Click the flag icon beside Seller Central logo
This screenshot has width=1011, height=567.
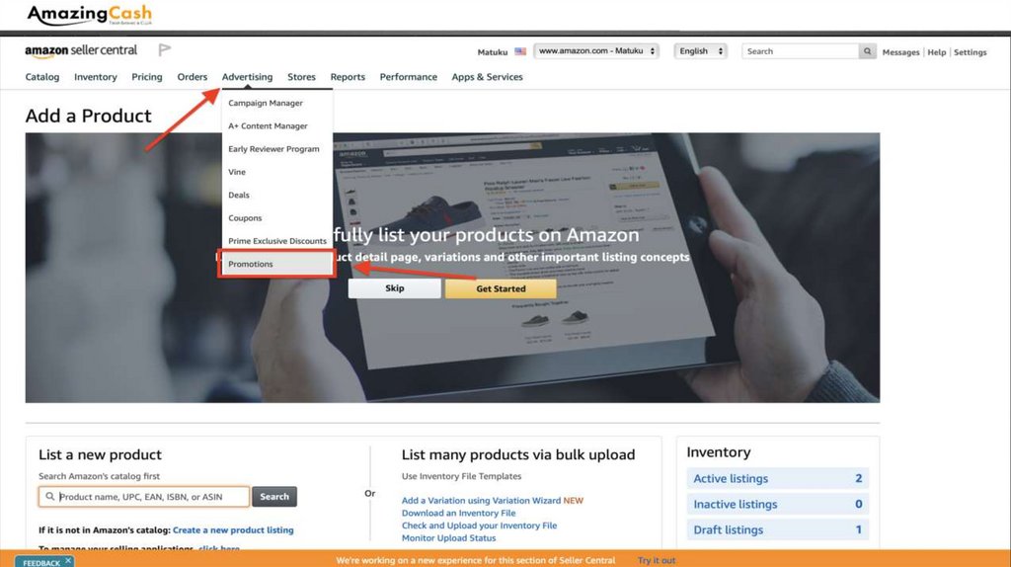click(x=165, y=49)
